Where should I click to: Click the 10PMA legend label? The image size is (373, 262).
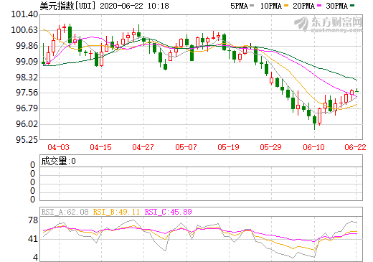point(271,6)
